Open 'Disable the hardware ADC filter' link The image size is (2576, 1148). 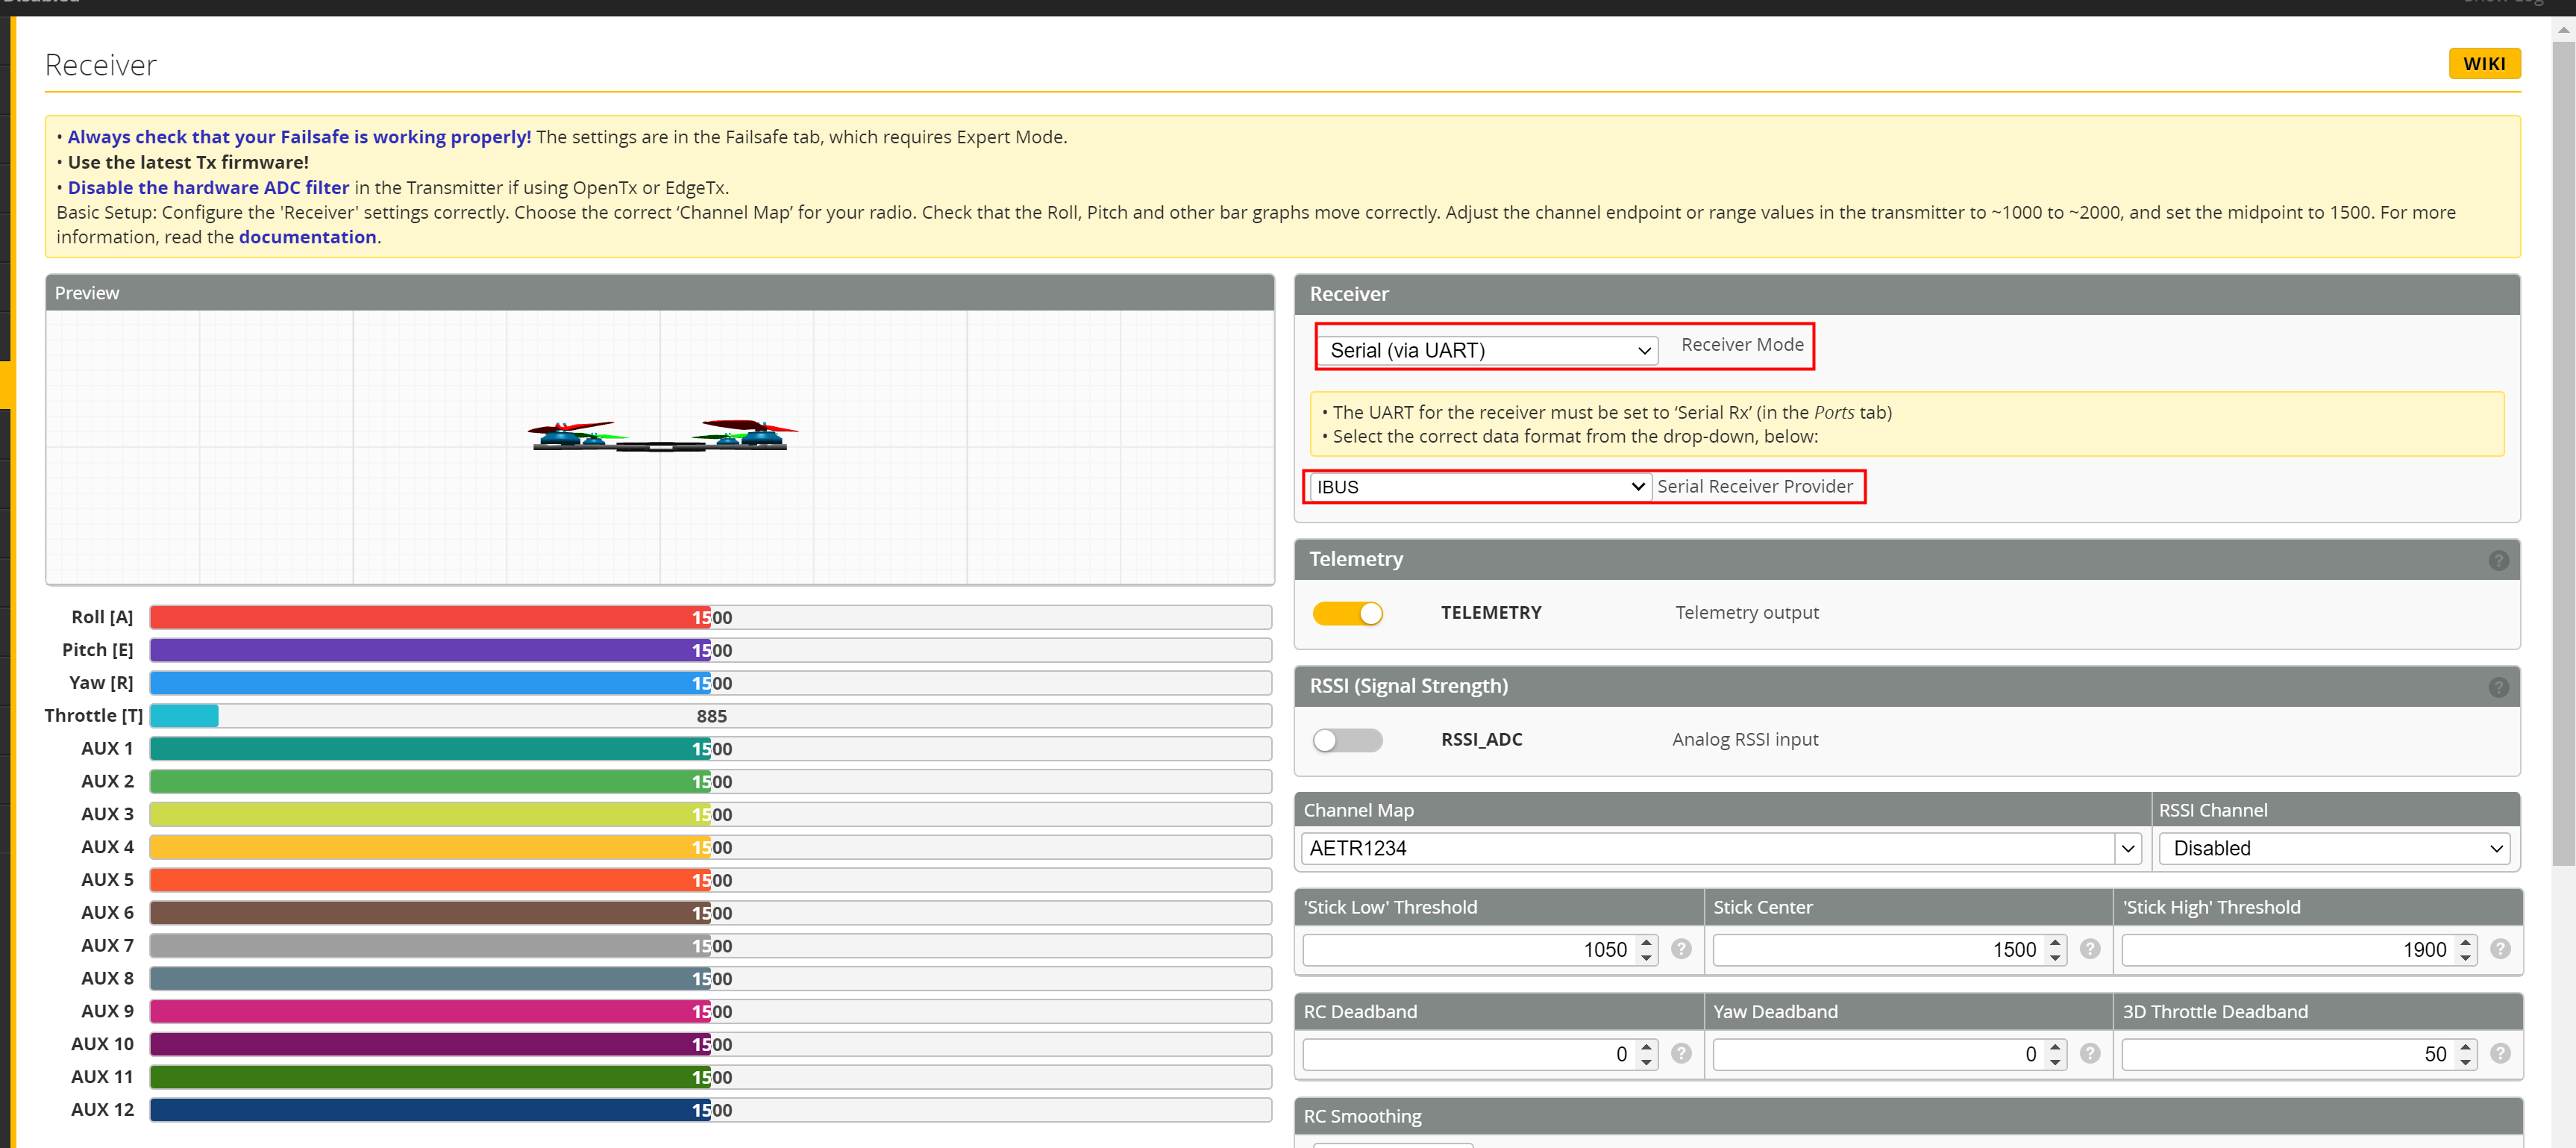pyautogui.click(x=208, y=187)
